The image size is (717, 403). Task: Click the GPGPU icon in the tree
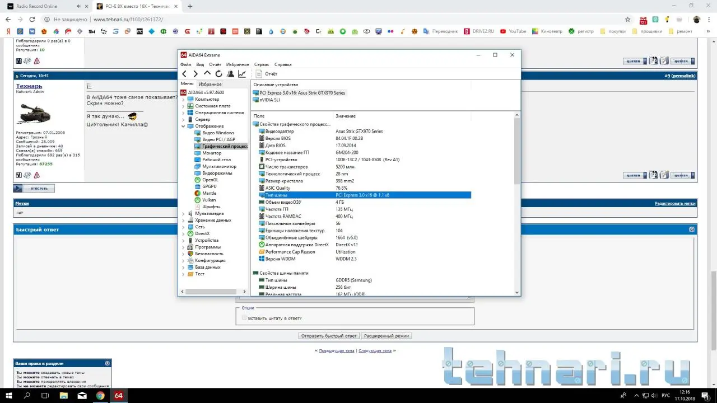coord(197,186)
